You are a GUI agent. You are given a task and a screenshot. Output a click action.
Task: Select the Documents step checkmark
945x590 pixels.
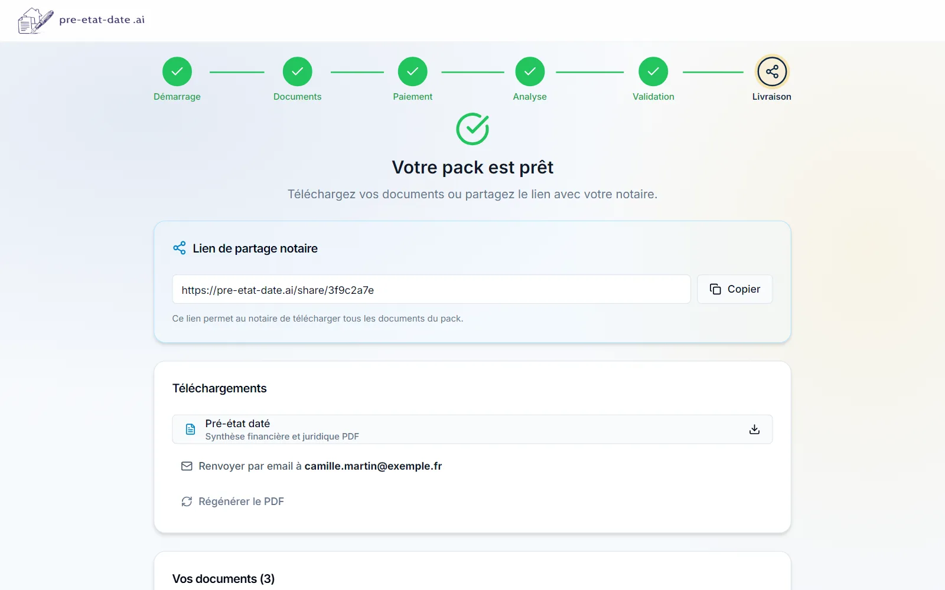(x=297, y=71)
